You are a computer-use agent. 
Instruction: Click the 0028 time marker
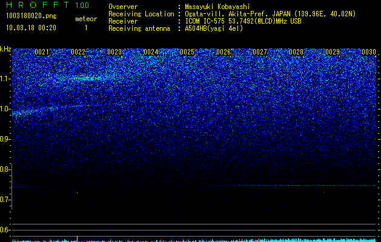296,52
